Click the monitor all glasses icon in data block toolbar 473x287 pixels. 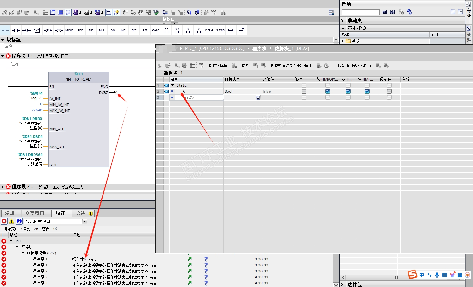click(202, 66)
